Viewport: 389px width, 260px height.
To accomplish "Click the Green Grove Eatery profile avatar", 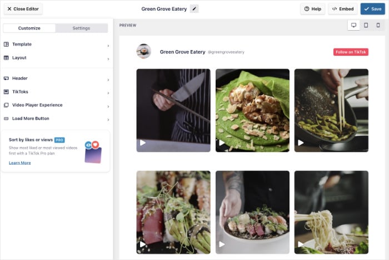I will pyautogui.click(x=144, y=51).
